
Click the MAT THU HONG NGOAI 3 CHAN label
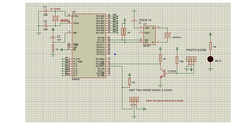(150, 90)
